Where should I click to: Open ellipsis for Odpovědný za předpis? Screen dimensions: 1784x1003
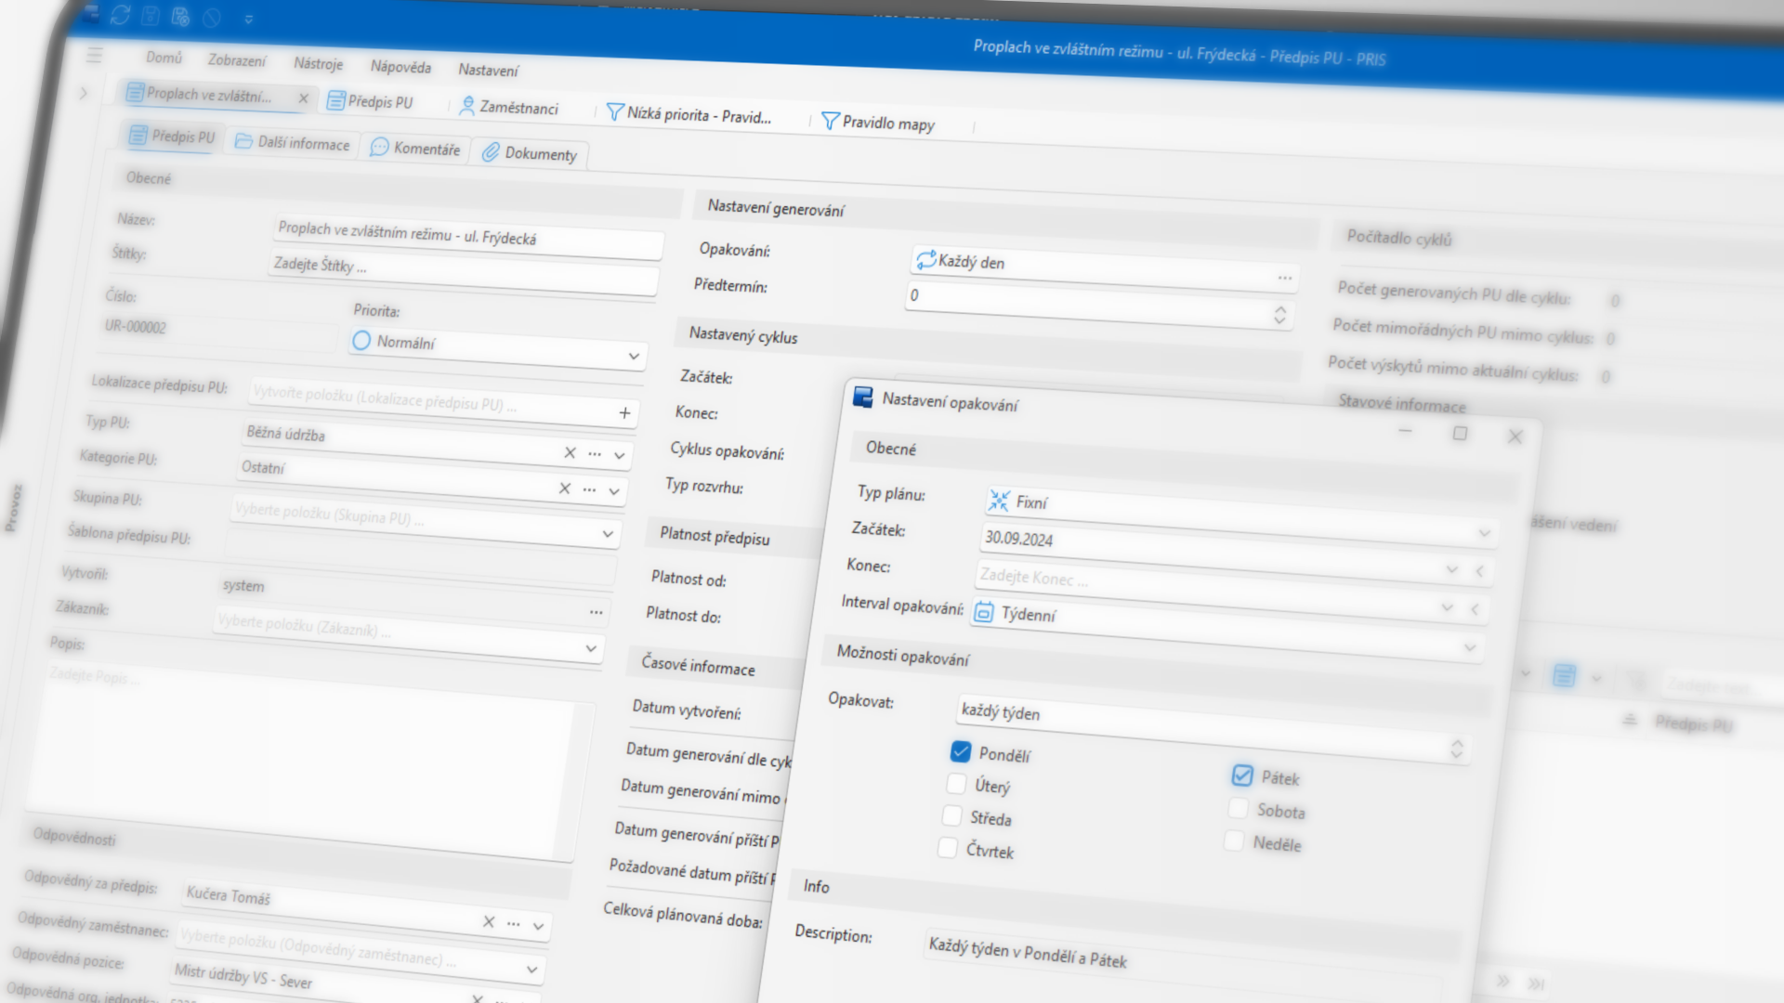point(513,923)
